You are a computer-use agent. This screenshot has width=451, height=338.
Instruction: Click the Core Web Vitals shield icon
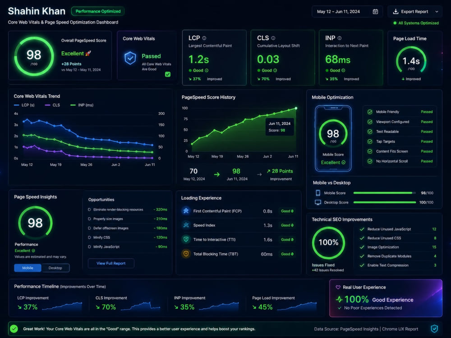click(130, 58)
